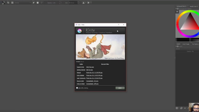Screen dimensions: 199x112
Task: Pick a shade inside the color triangle
Action: click(x=190, y=24)
